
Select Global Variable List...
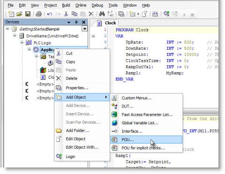(x=146, y=123)
